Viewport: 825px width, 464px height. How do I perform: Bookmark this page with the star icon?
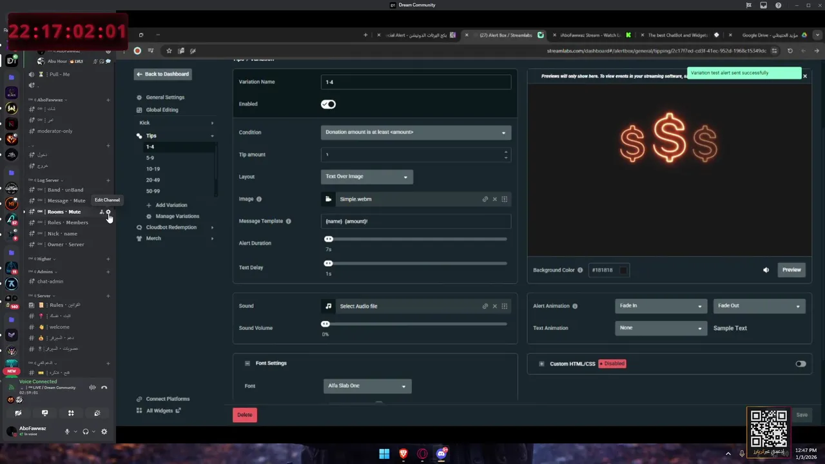point(169,51)
